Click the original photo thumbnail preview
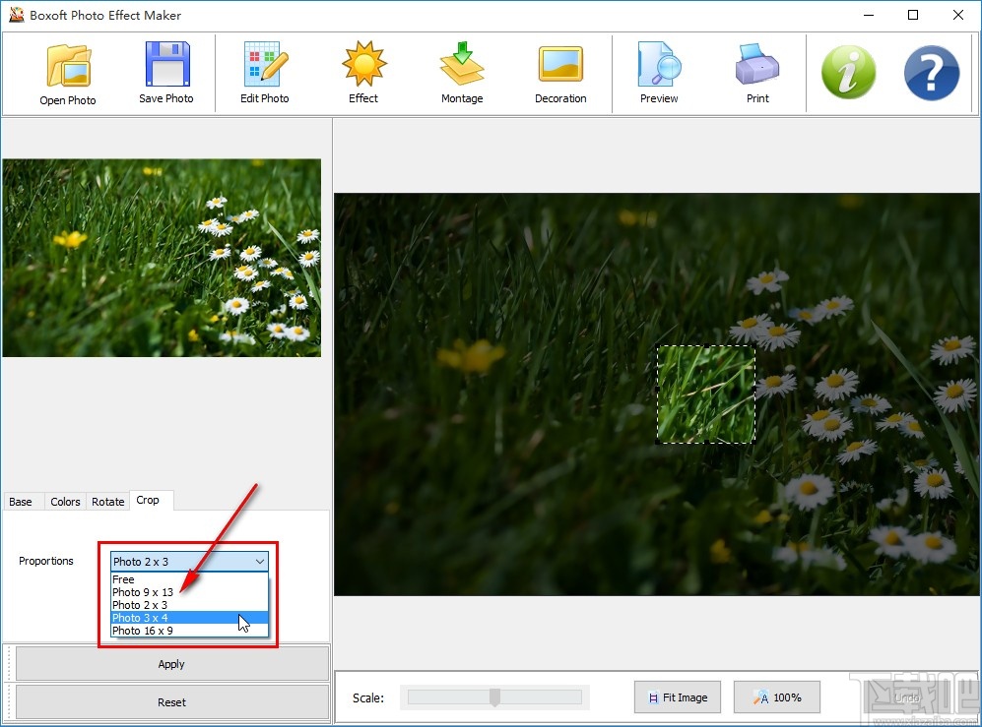 pyautogui.click(x=162, y=258)
